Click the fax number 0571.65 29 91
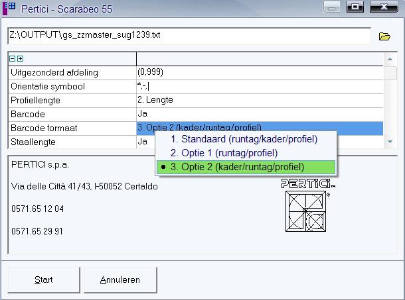The width and height of the screenshot is (405, 300). [37, 231]
